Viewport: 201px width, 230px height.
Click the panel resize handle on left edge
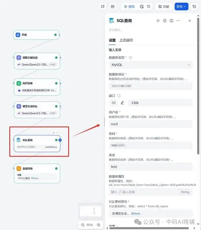click(104, 122)
